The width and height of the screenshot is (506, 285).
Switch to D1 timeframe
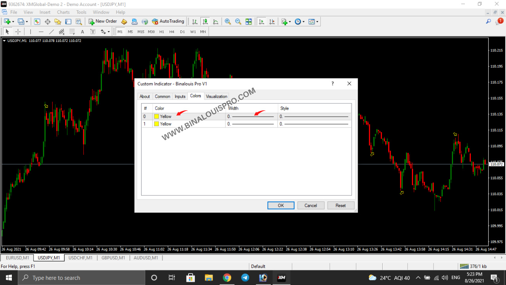(182, 32)
